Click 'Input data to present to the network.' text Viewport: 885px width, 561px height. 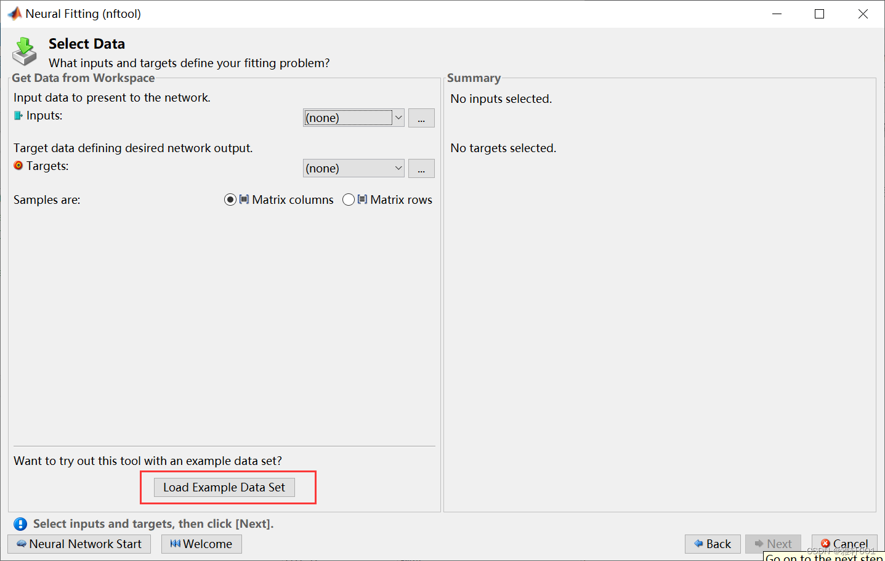pyautogui.click(x=112, y=97)
